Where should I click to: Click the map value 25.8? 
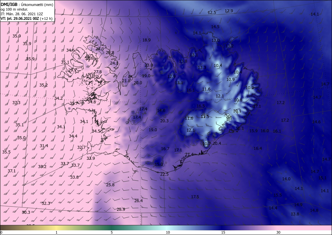(x=110, y=185)
